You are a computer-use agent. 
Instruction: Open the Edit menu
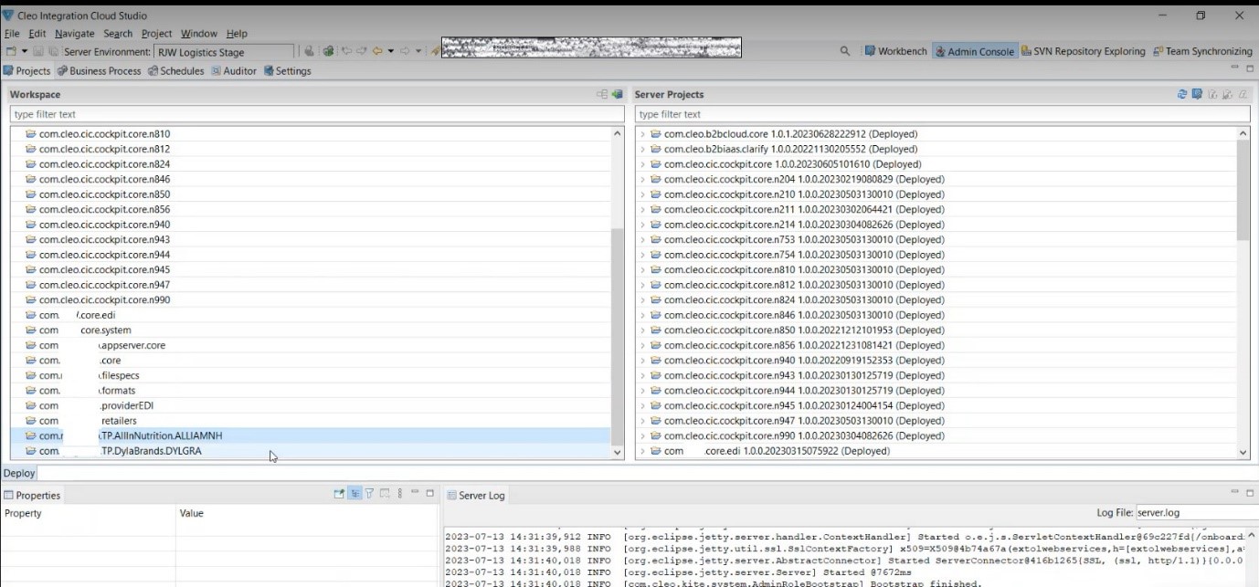37,34
